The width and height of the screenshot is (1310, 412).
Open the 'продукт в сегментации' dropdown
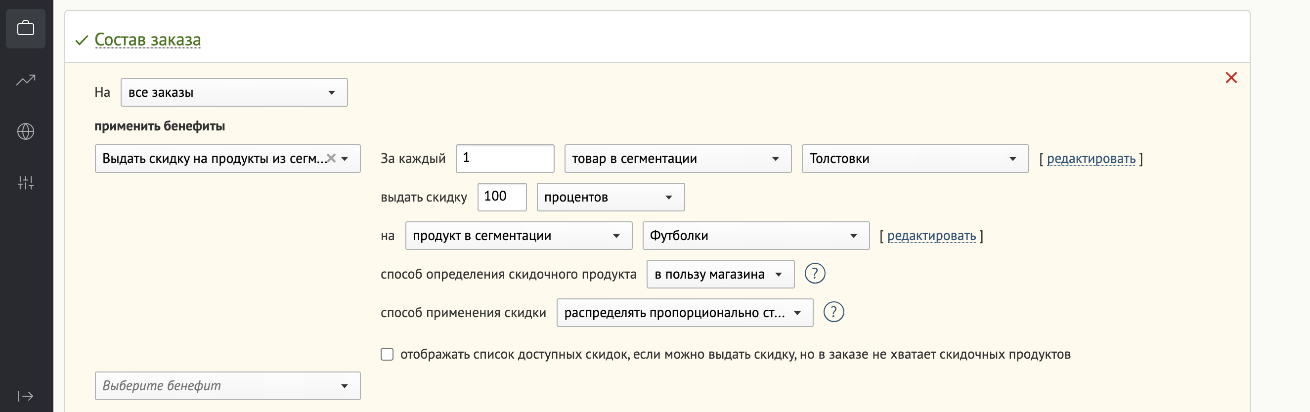click(519, 236)
